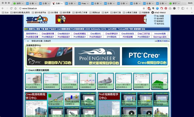
Task: Open the Creo Direct 4.0 video thumbnail
Action: point(56,99)
